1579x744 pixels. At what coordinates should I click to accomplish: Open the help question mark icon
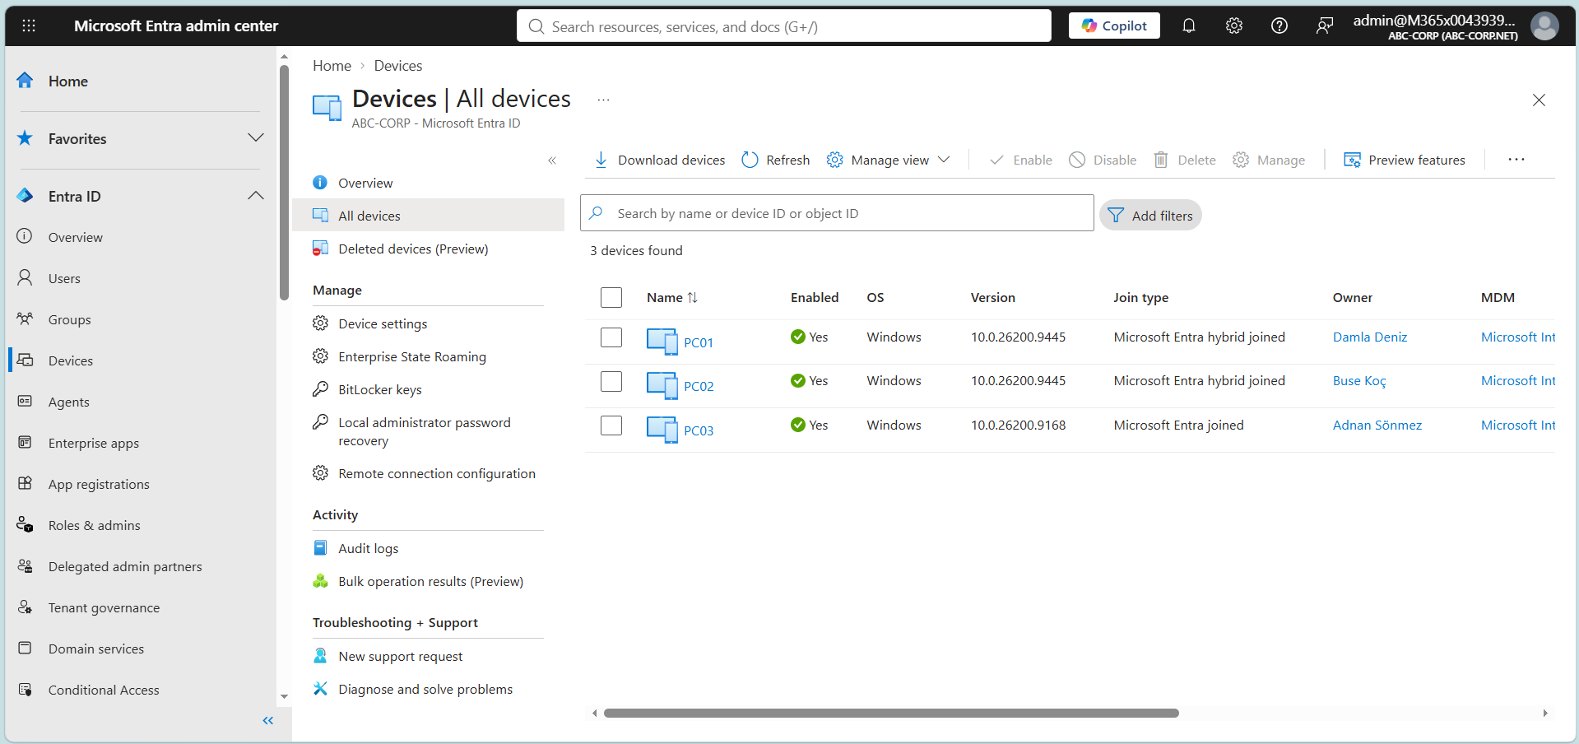(1279, 26)
